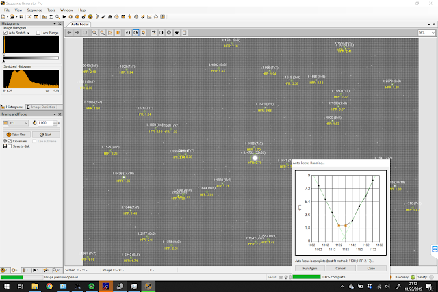
Task: Click the thermometer temperature toolbar icon
Action: click(97, 17)
